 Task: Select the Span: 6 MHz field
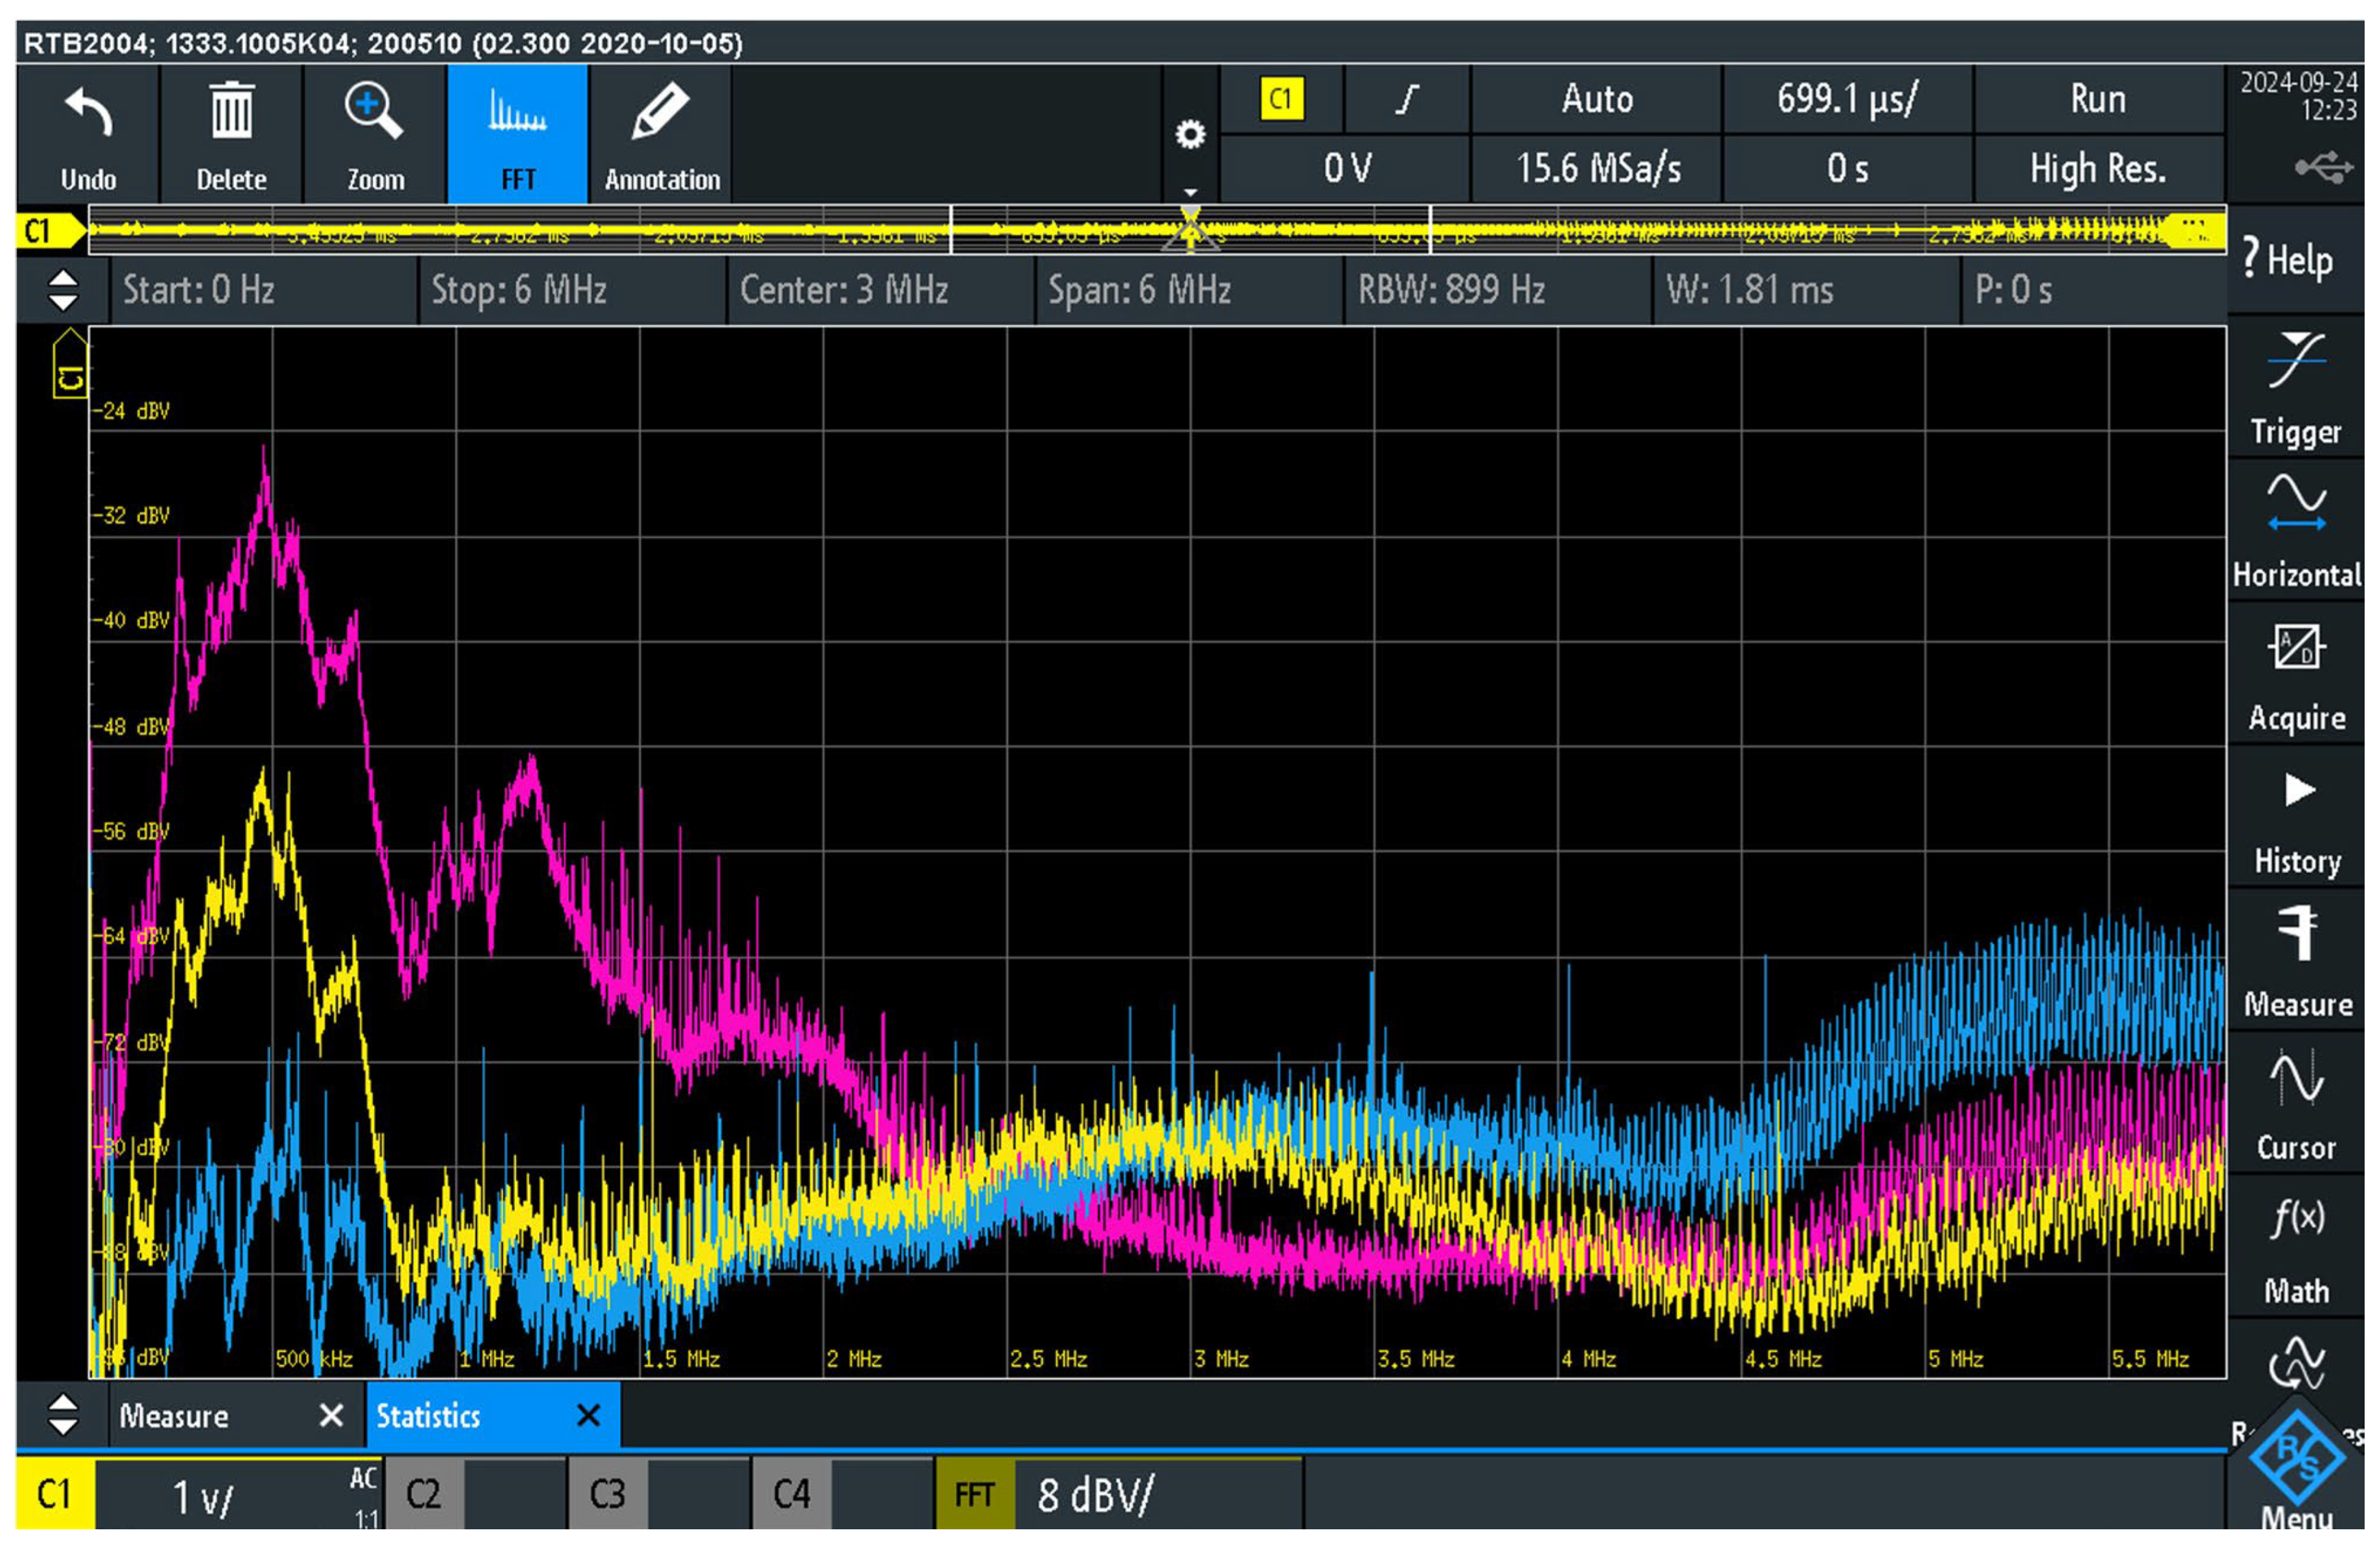coord(1140,290)
